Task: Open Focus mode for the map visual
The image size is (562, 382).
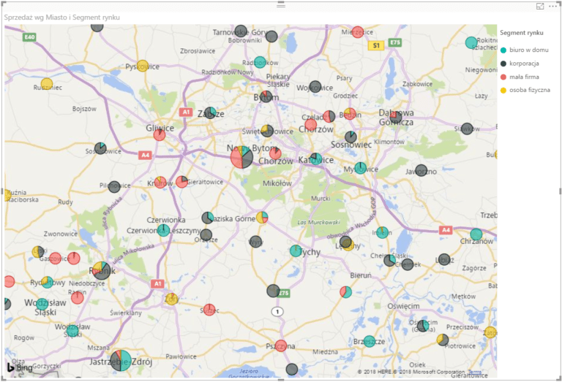Action: coord(540,6)
